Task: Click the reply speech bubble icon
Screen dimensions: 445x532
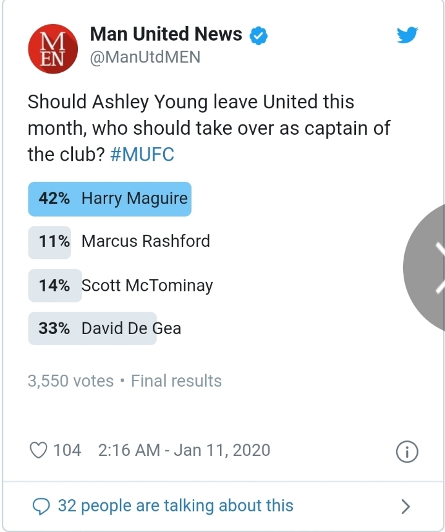Action: click(40, 506)
